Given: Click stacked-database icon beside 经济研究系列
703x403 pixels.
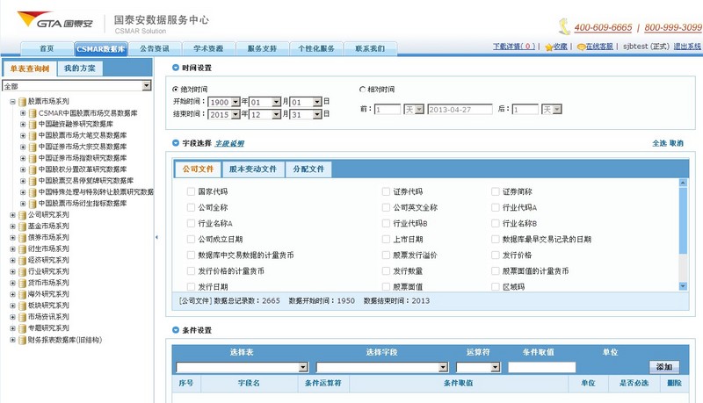Looking at the screenshot, I should [x=23, y=261].
